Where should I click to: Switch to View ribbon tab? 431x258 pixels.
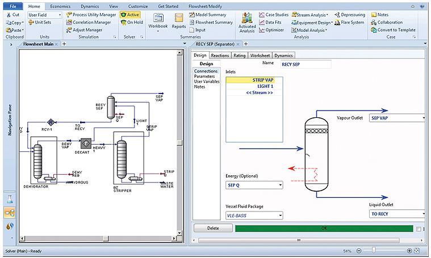pos(114,6)
